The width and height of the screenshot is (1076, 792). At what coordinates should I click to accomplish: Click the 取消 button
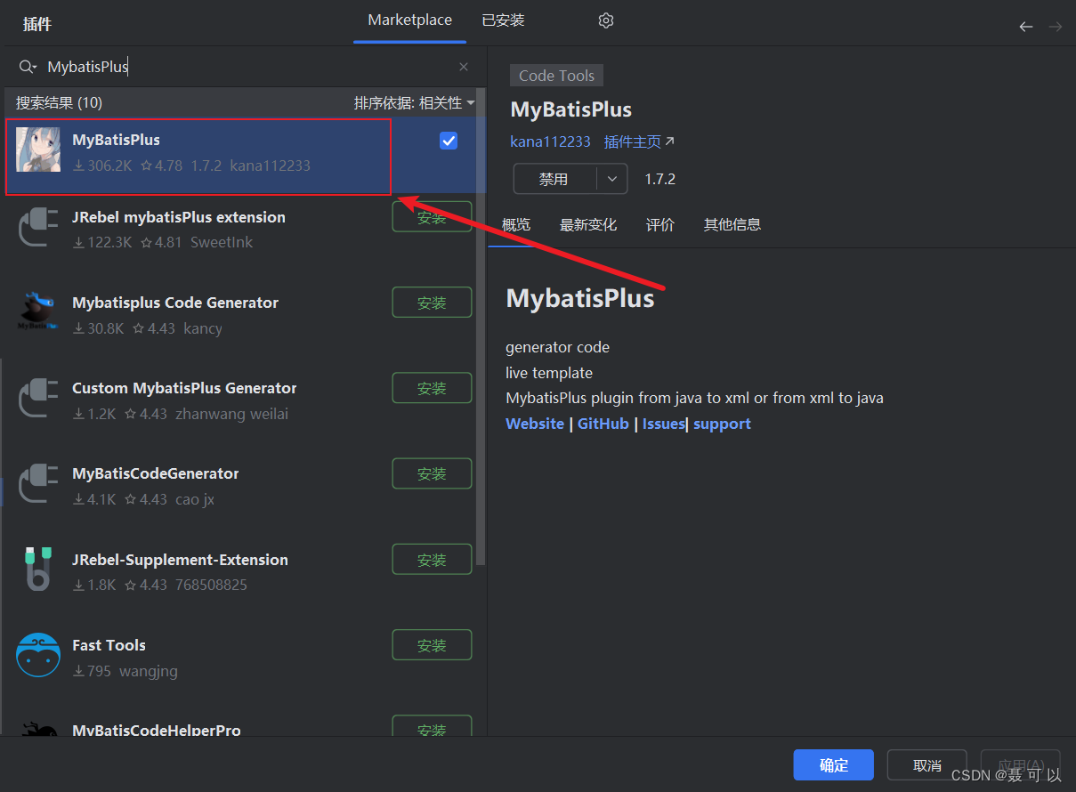tap(927, 765)
